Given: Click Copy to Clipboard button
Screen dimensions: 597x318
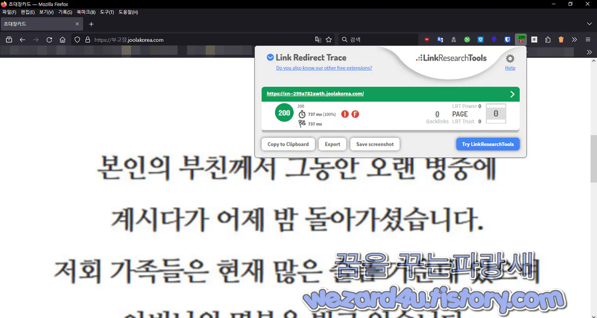Looking at the screenshot, I should coord(288,144).
